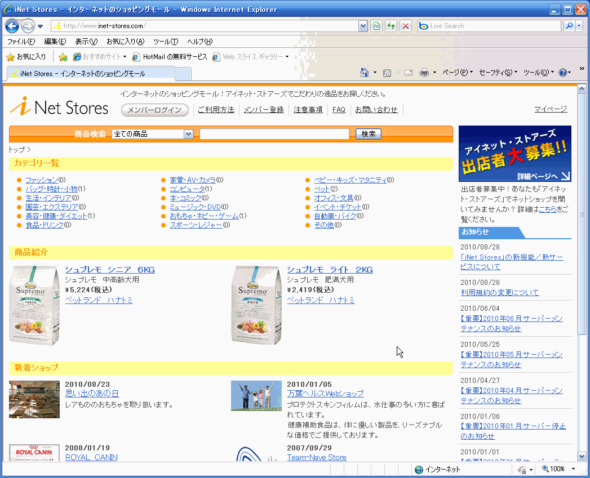This screenshot has width=590, height=478.
Task: Click the 検索 search button
Action: click(369, 134)
